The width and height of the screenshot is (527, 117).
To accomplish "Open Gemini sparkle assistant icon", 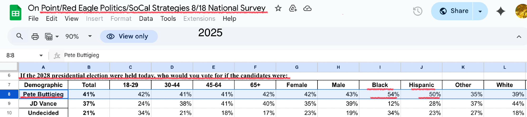I will coord(501,11).
